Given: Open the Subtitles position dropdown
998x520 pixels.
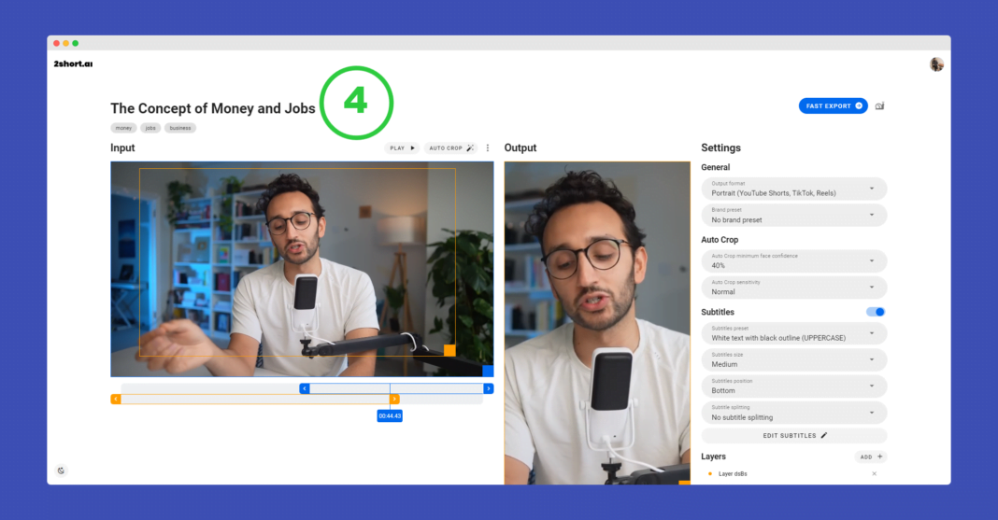Looking at the screenshot, I should click(x=794, y=386).
